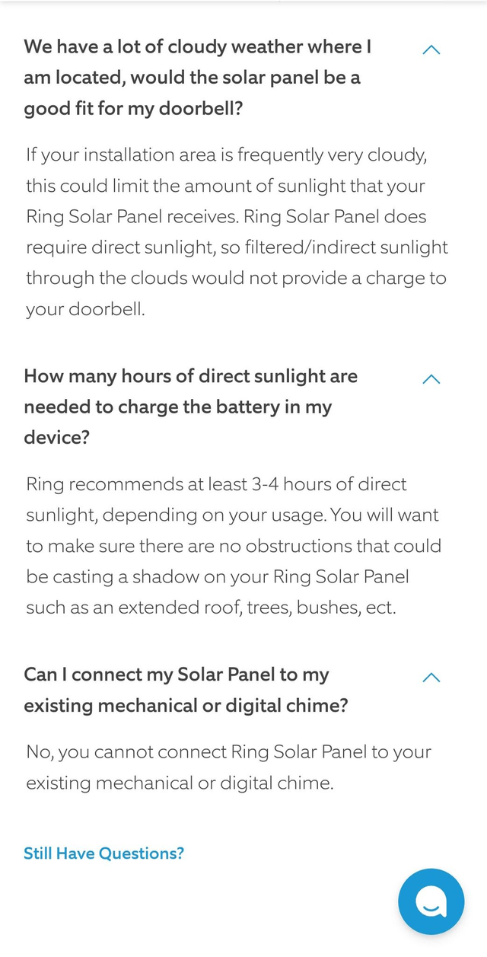Click the line 'through the clouds would not provide'
The width and height of the screenshot is (487, 957).
(x=236, y=279)
